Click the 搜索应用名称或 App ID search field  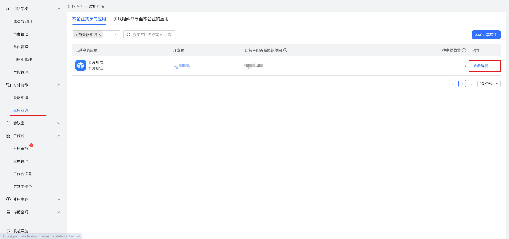tap(152, 35)
